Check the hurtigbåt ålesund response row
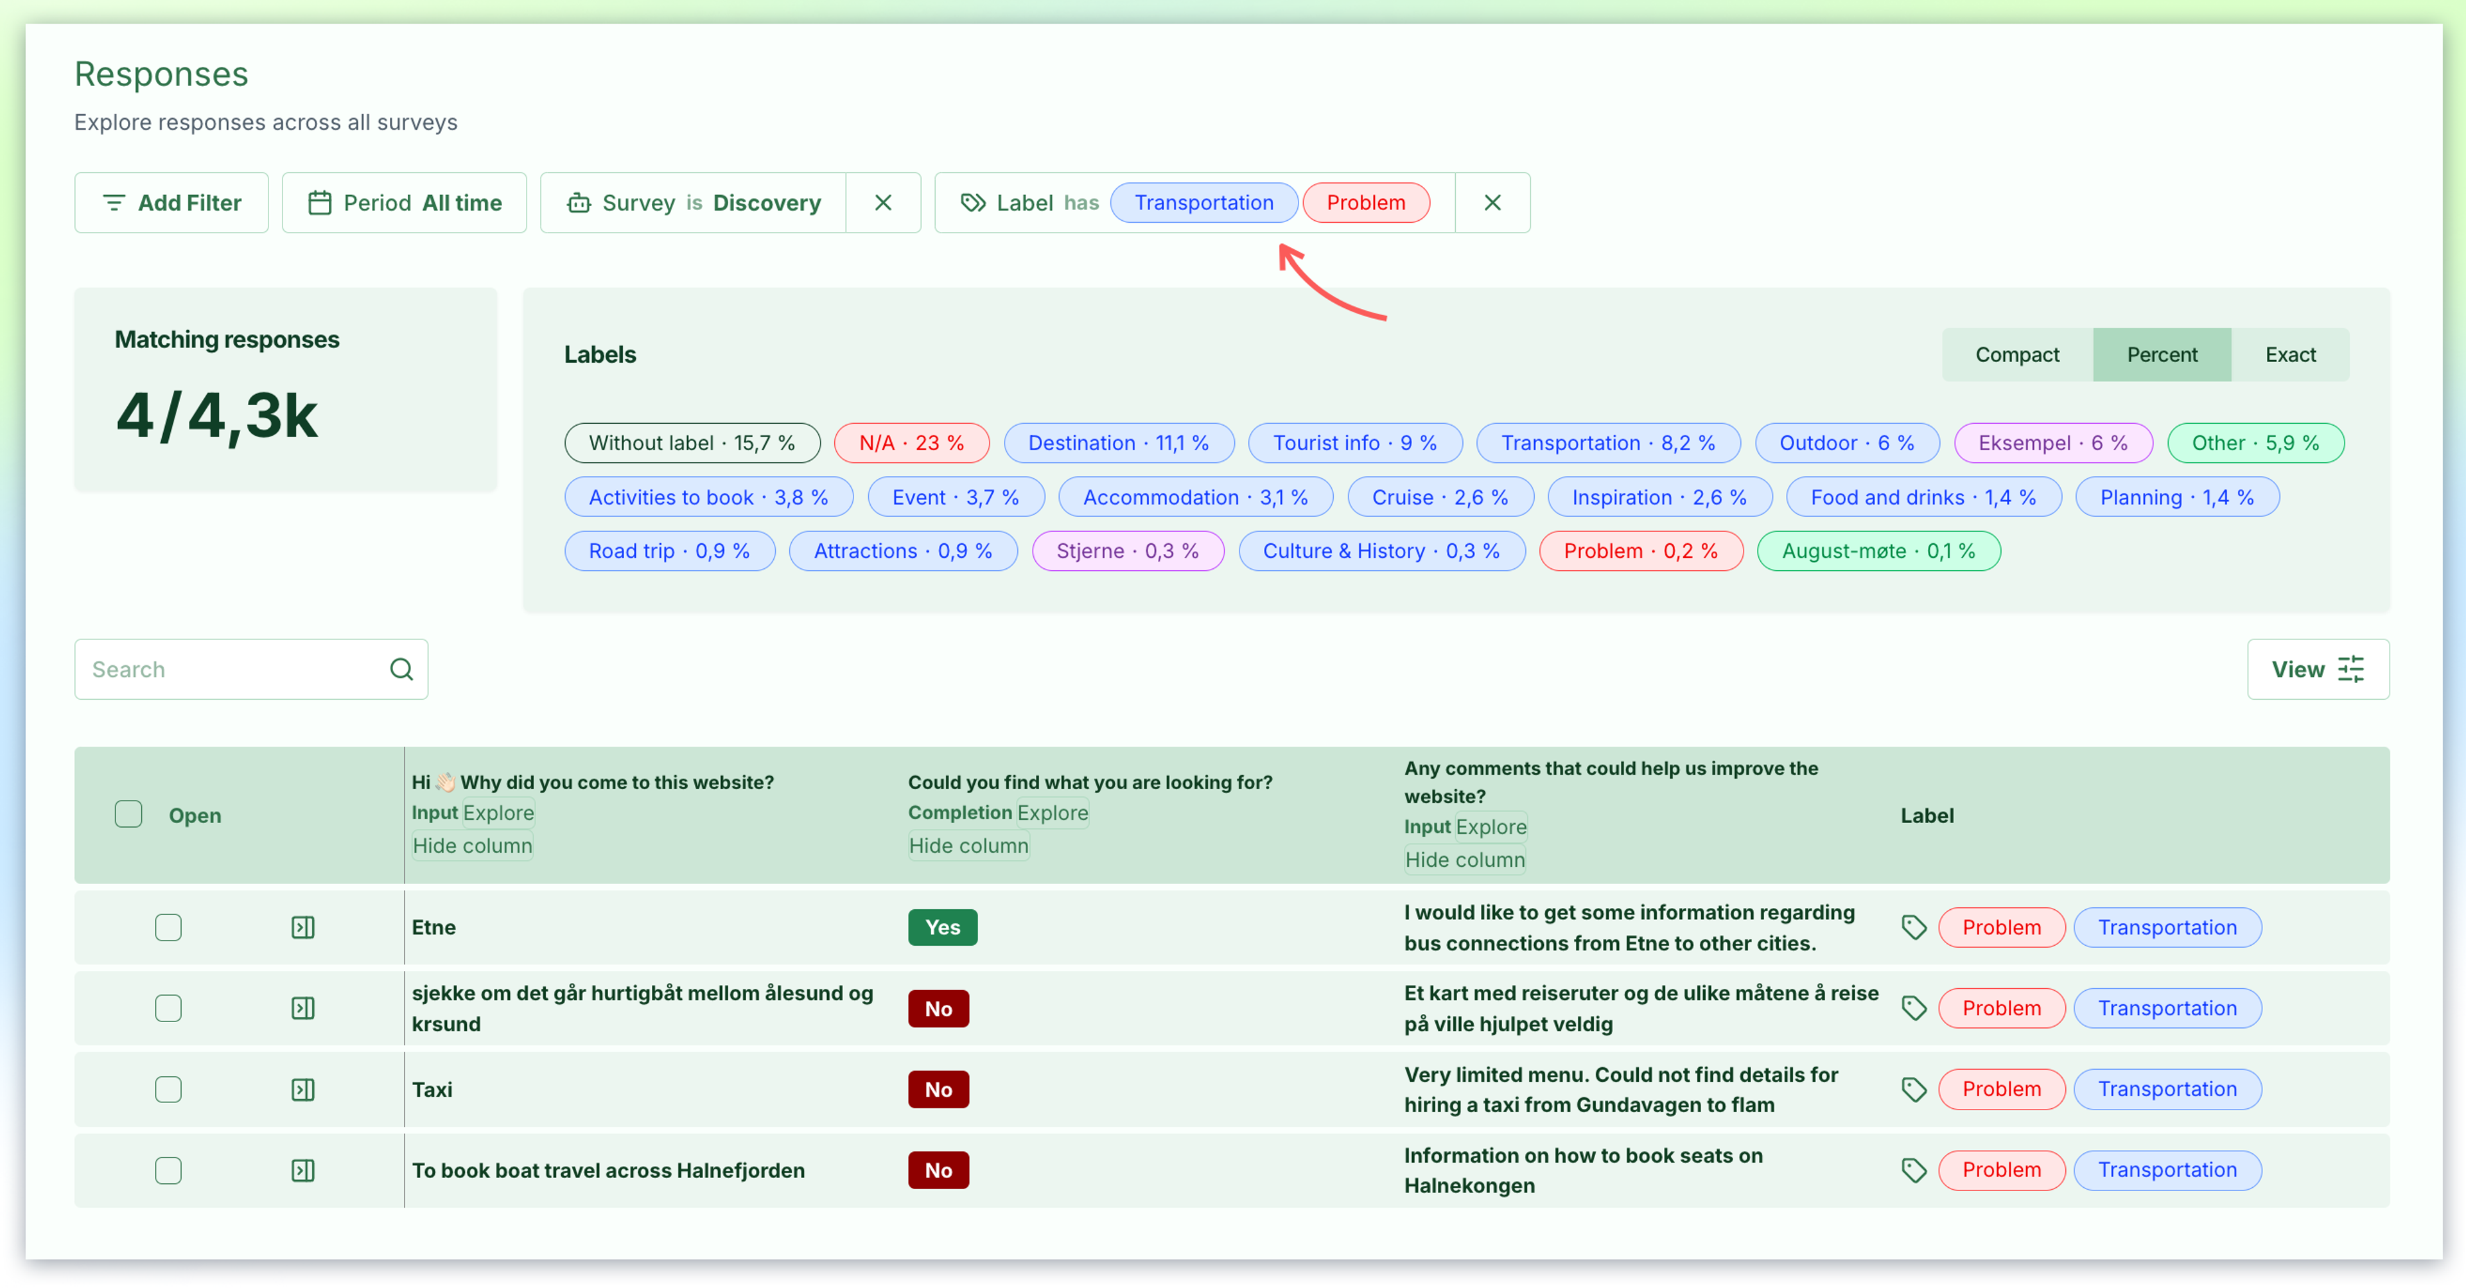Image resolution: width=2466 pixels, height=1288 pixels. (168, 1009)
